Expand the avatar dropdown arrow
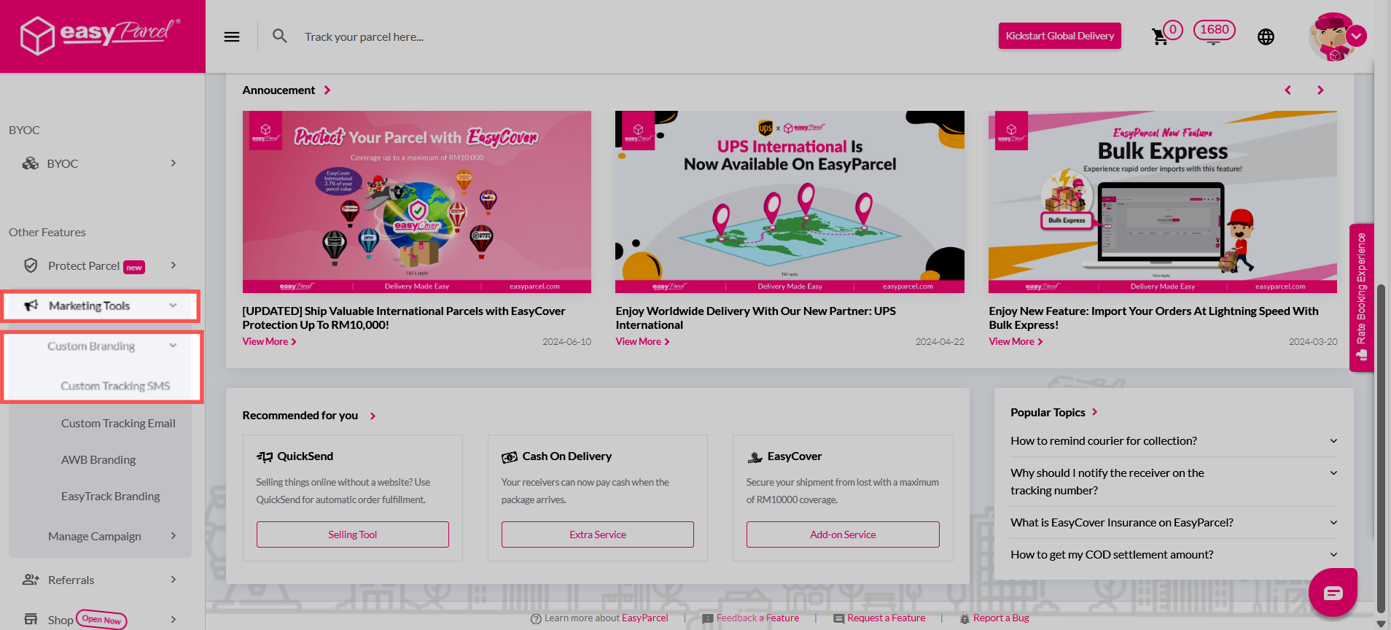 1357,36
